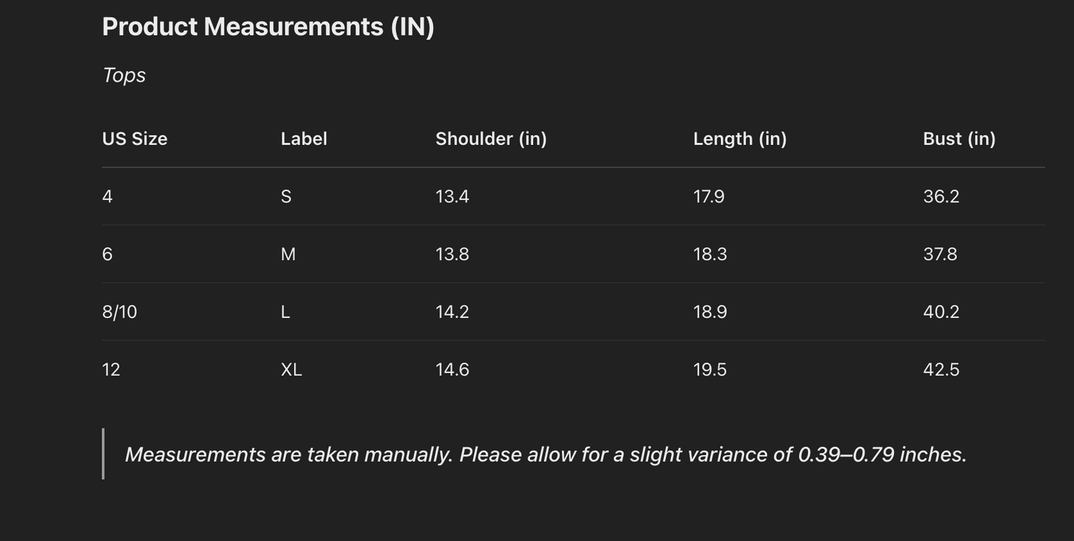The width and height of the screenshot is (1074, 541).
Task: Click bust value 37.8
Action: [x=940, y=255]
